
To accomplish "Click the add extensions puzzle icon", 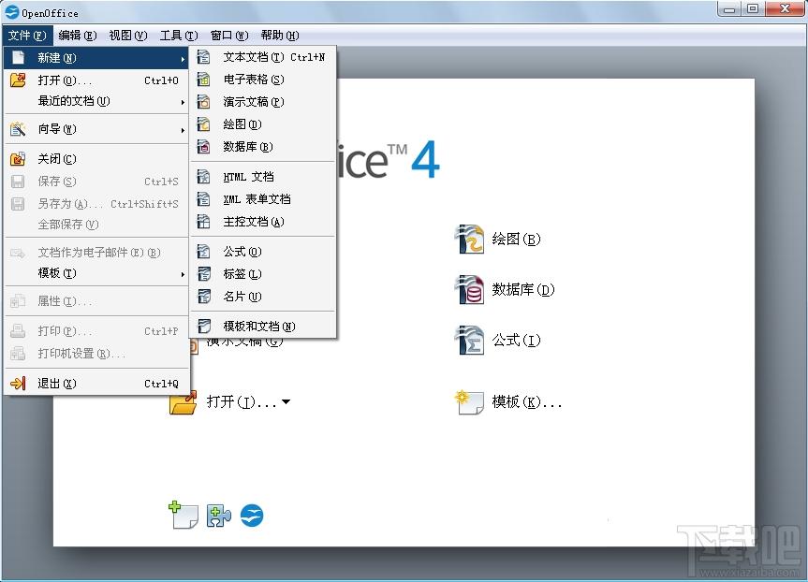I will pos(218,516).
